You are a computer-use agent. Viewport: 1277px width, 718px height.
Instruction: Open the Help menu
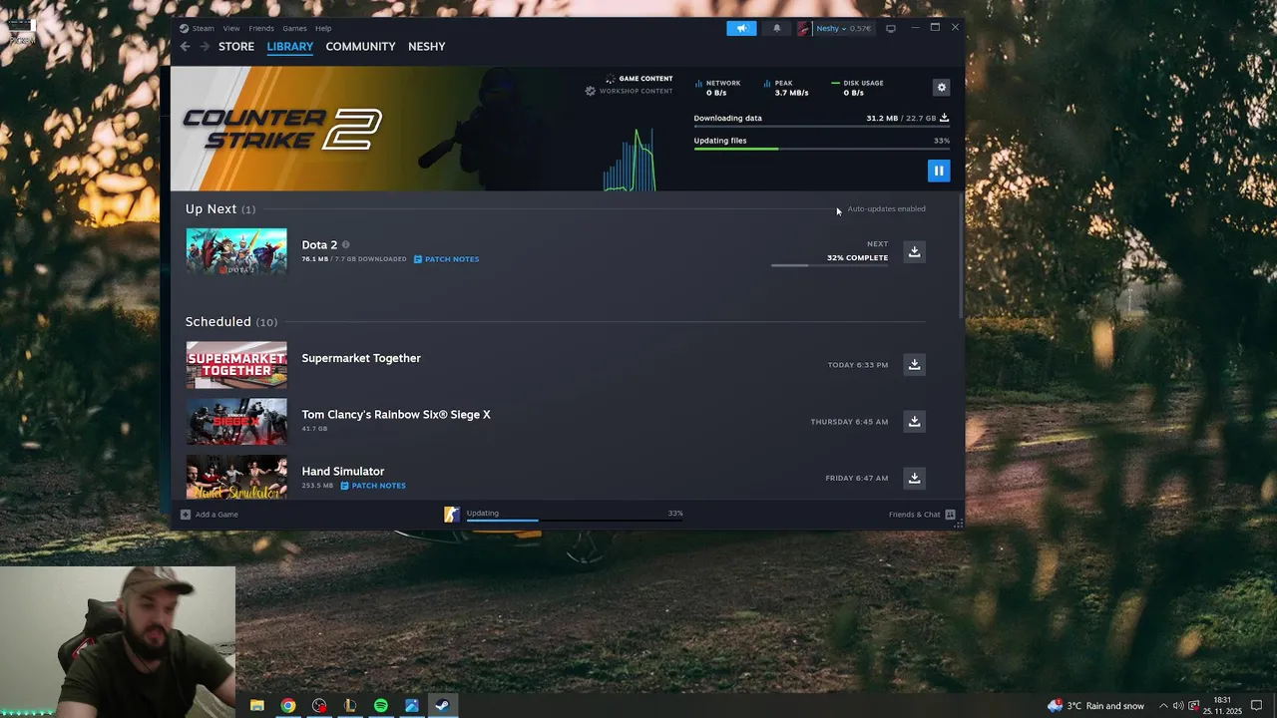coord(323,28)
